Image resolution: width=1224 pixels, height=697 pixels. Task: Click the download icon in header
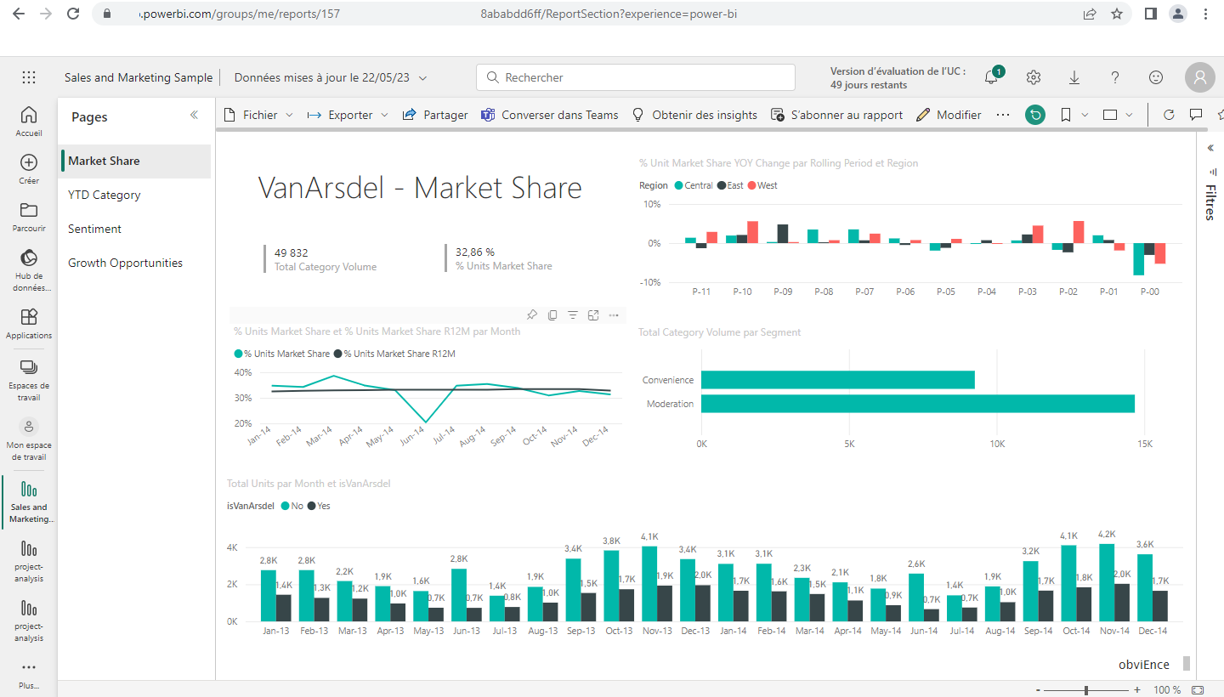coord(1074,77)
